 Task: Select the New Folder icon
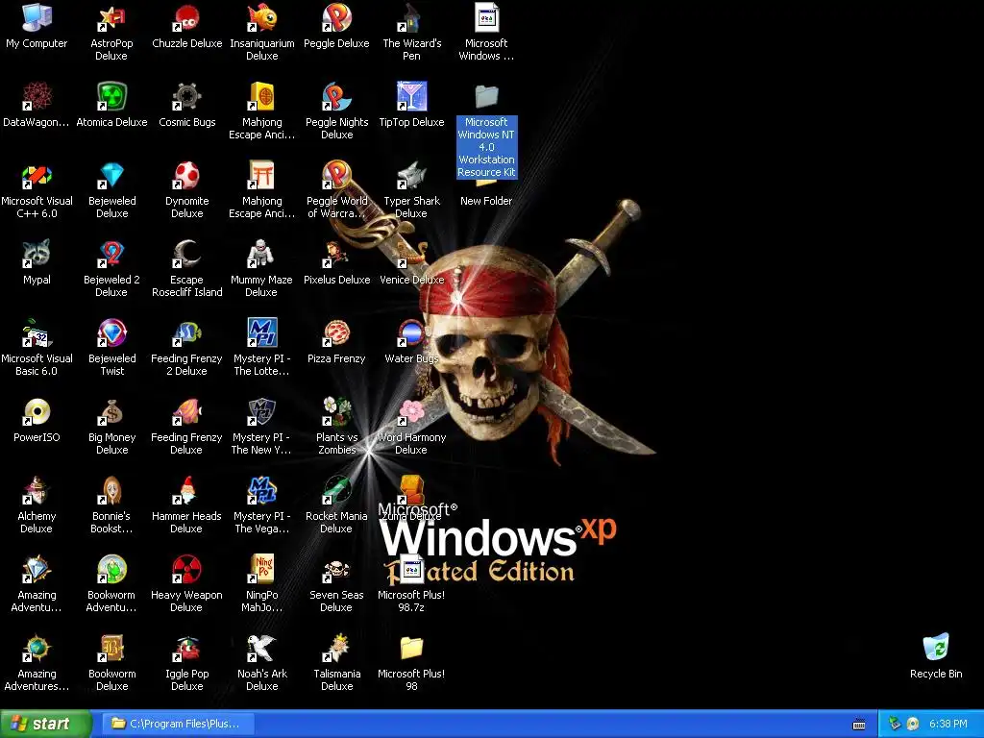486,201
